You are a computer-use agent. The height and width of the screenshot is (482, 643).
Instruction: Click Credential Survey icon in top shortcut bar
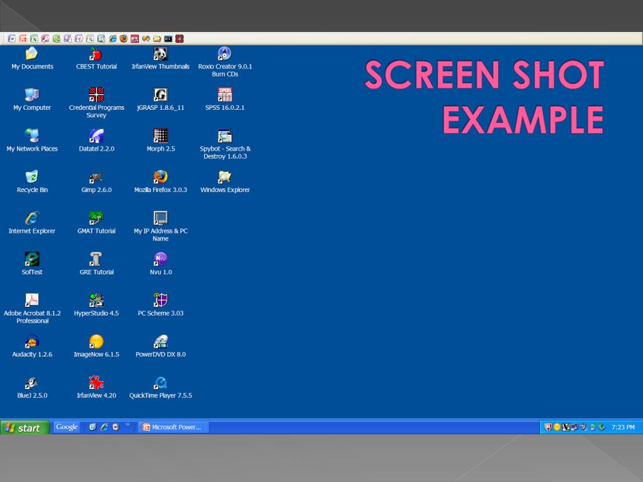[x=179, y=38]
